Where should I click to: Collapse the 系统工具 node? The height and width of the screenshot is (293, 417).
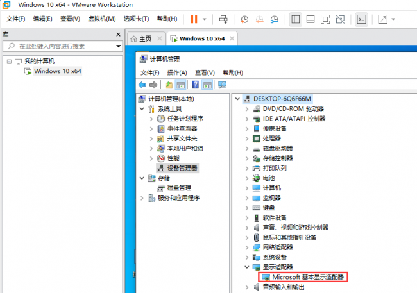(x=142, y=109)
